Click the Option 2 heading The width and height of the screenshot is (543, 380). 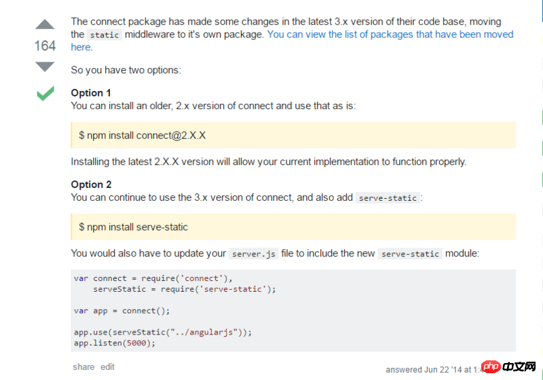point(91,185)
